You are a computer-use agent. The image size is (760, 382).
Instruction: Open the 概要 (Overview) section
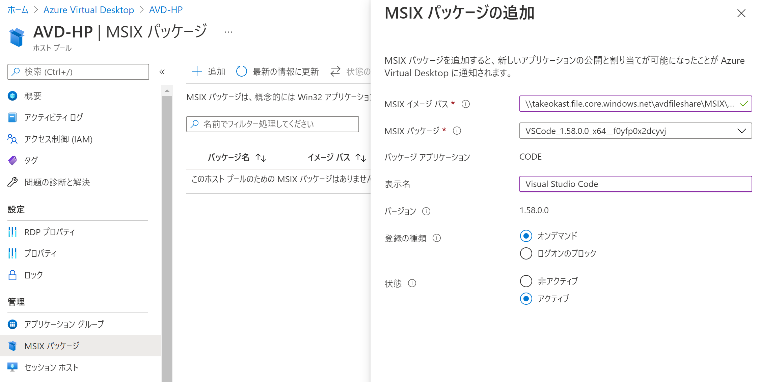[32, 95]
